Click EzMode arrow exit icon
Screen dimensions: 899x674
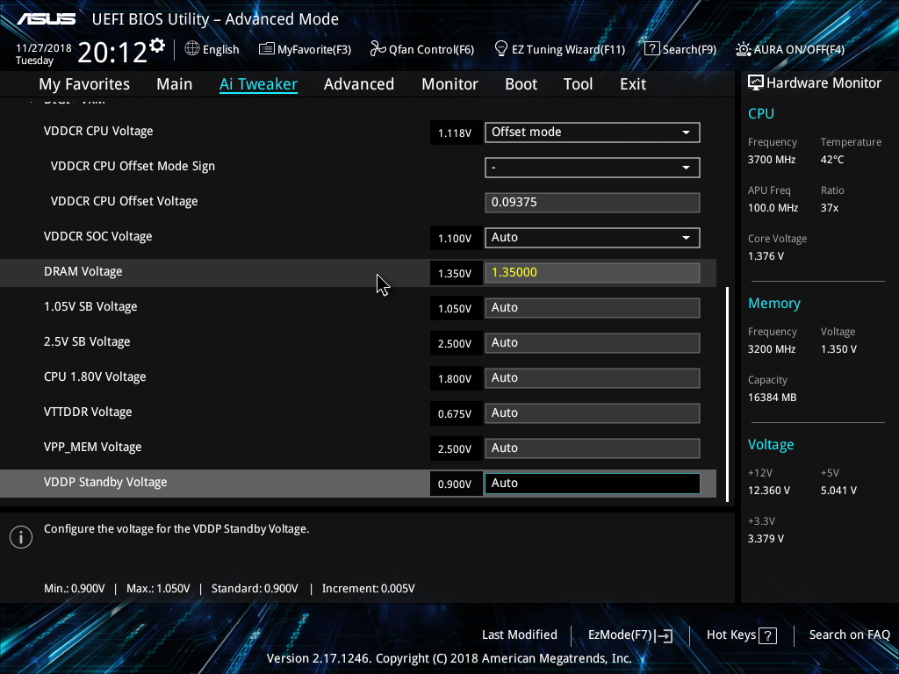coord(664,635)
